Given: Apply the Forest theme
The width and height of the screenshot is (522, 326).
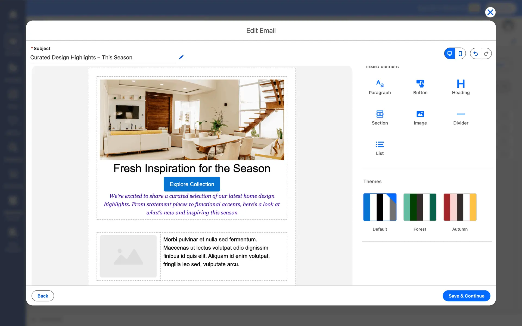Looking at the screenshot, I should [x=420, y=207].
